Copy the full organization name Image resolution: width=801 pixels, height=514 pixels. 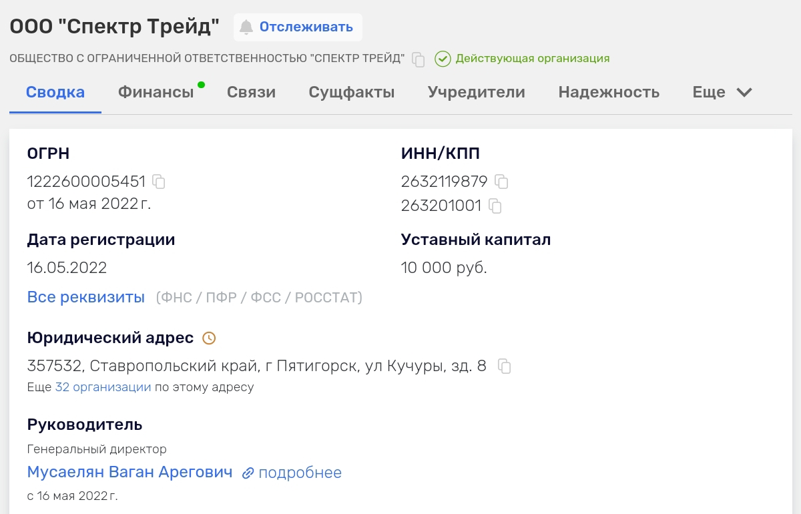pos(419,59)
